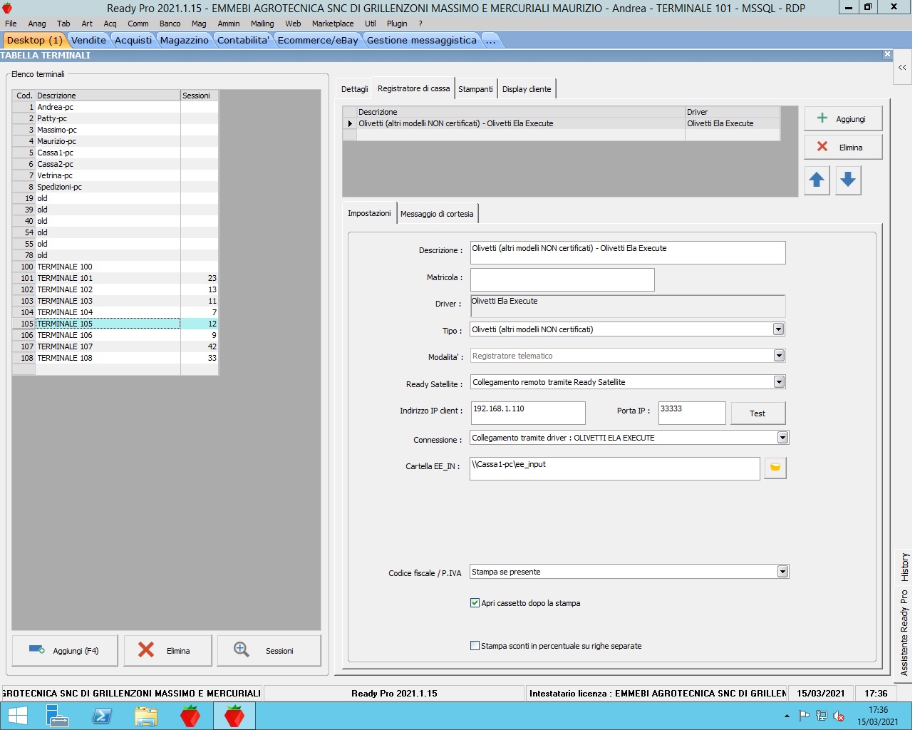This screenshot has width=915, height=730.
Task: Open Windows Start menu
Action: click(x=17, y=716)
